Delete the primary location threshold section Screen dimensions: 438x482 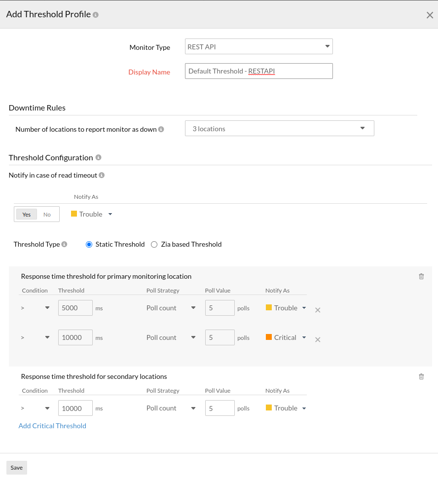tap(421, 276)
